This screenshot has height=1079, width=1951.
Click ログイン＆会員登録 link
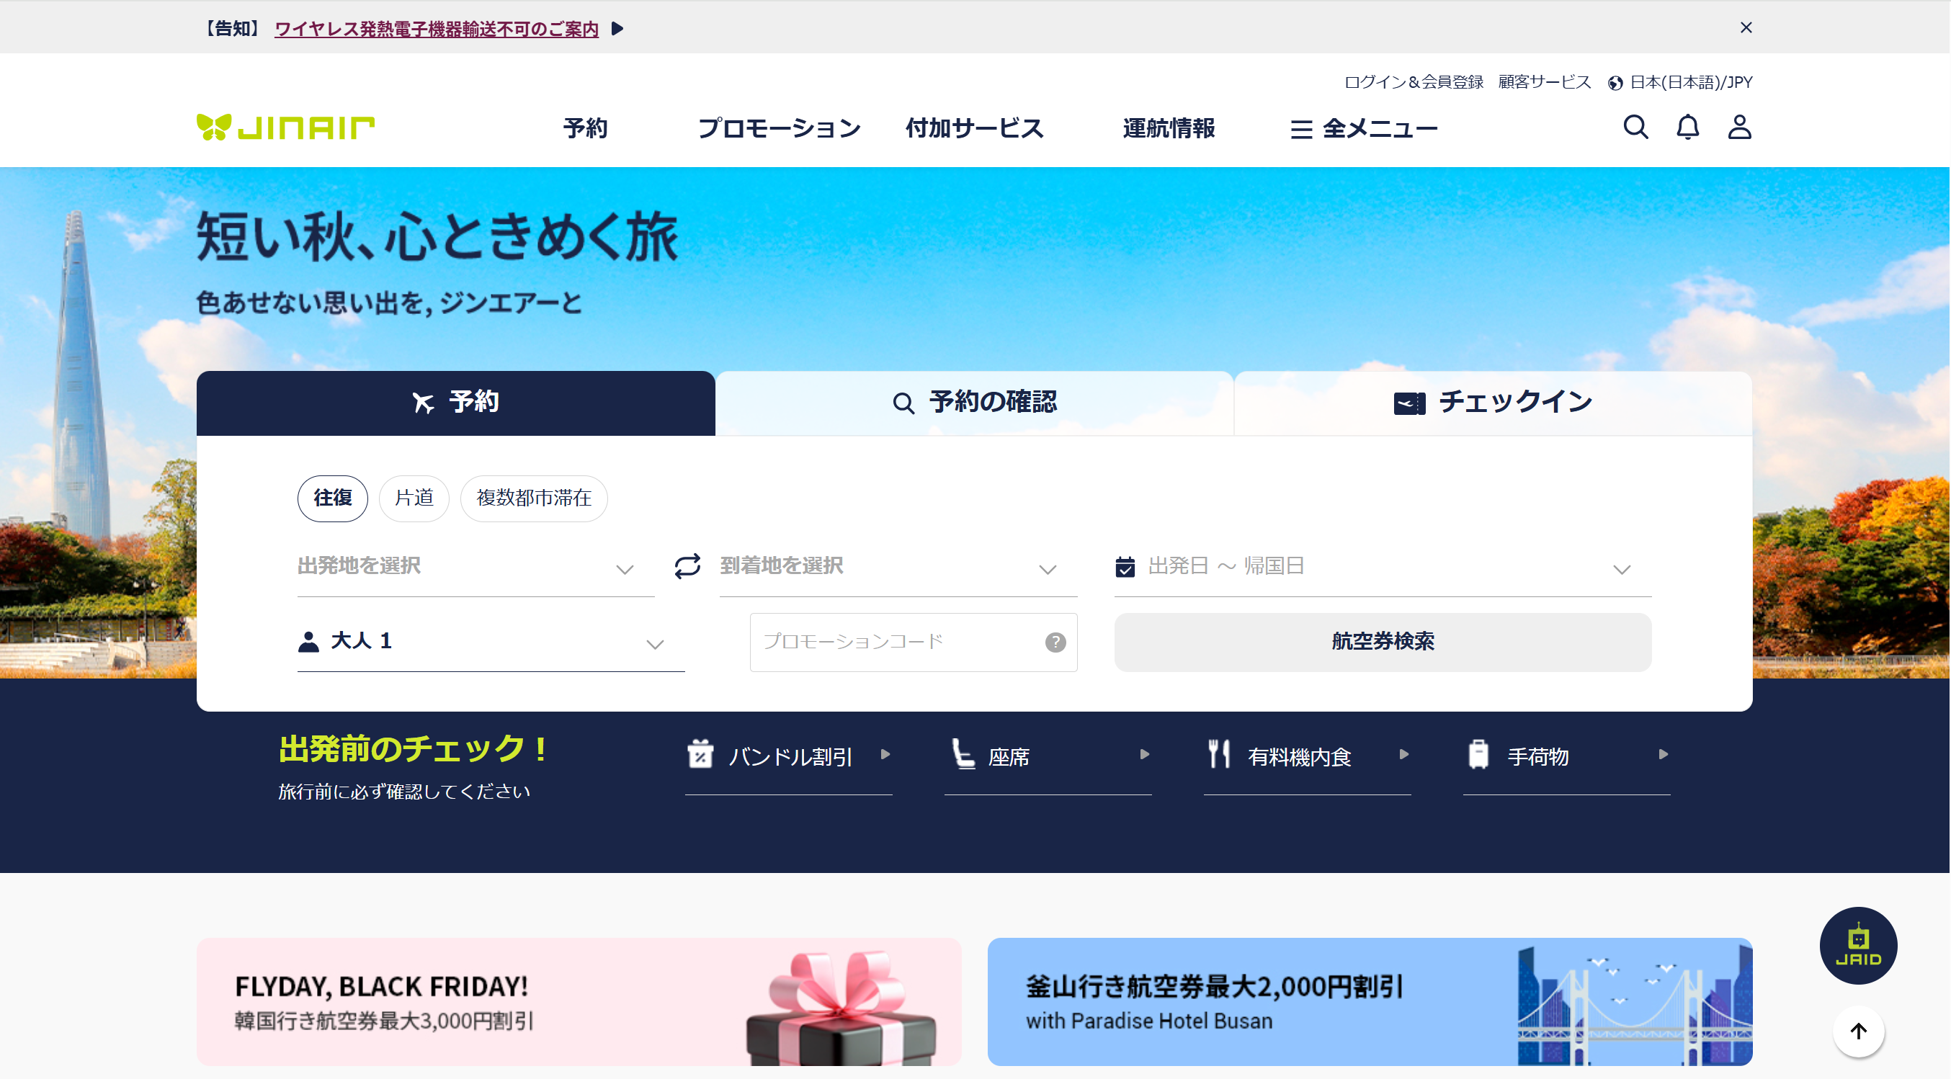pos(1414,82)
